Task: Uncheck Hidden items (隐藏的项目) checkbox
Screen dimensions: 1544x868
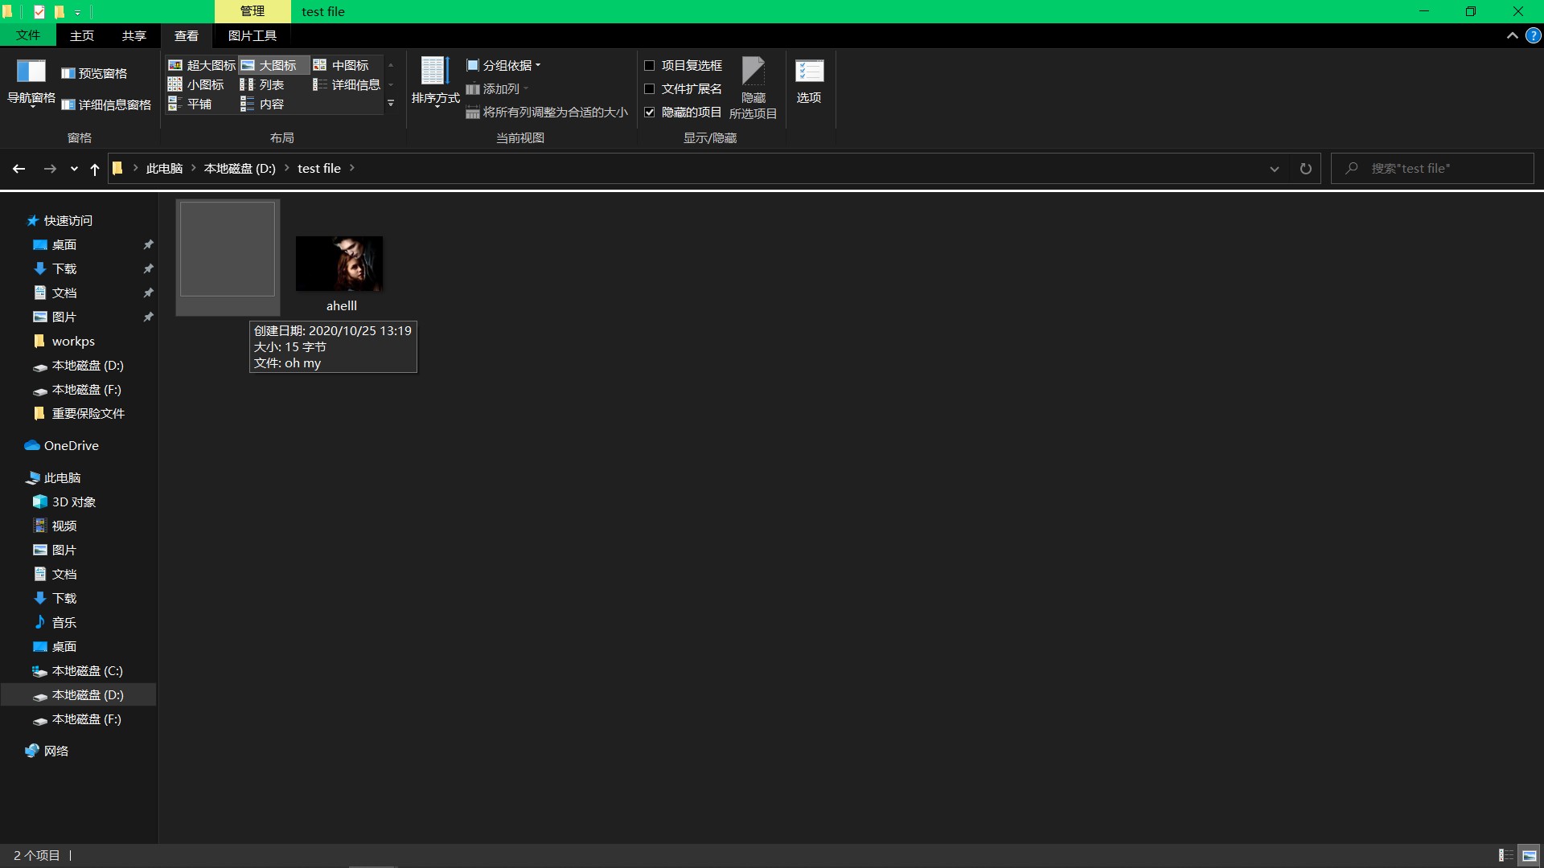Action: click(x=650, y=113)
